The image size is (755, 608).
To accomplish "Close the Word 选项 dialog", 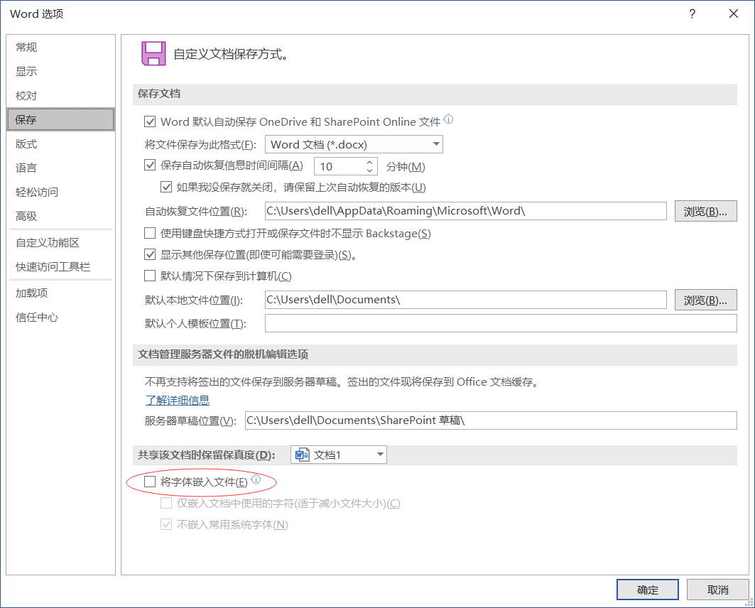I will pyautogui.click(x=733, y=13).
